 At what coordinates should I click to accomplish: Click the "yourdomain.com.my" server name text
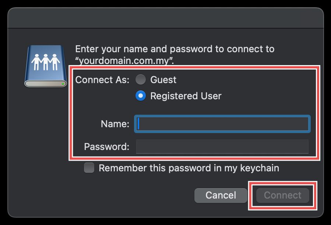[124, 60]
